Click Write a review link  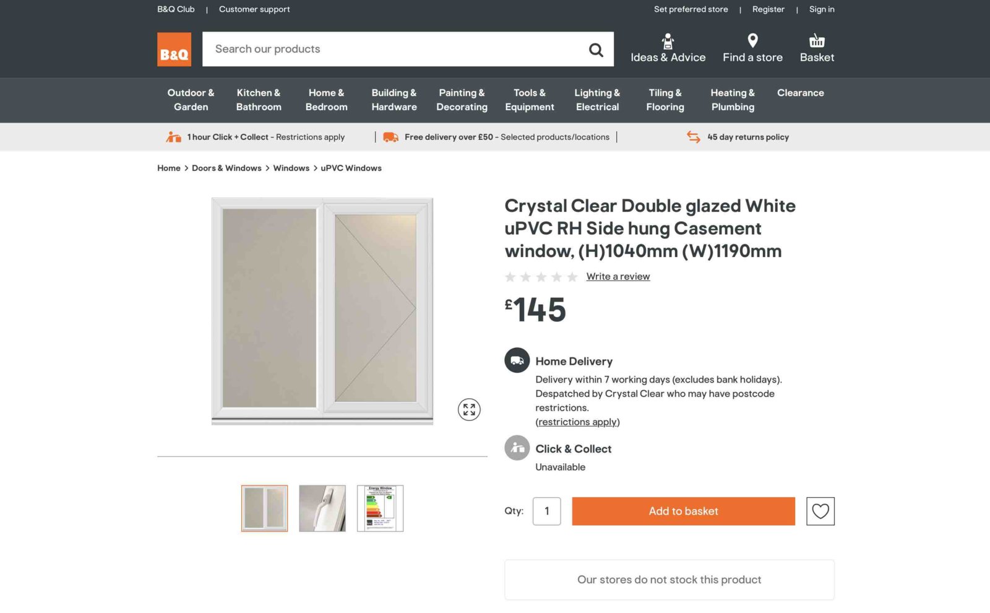pyautogui.click(x=618, y=277)
